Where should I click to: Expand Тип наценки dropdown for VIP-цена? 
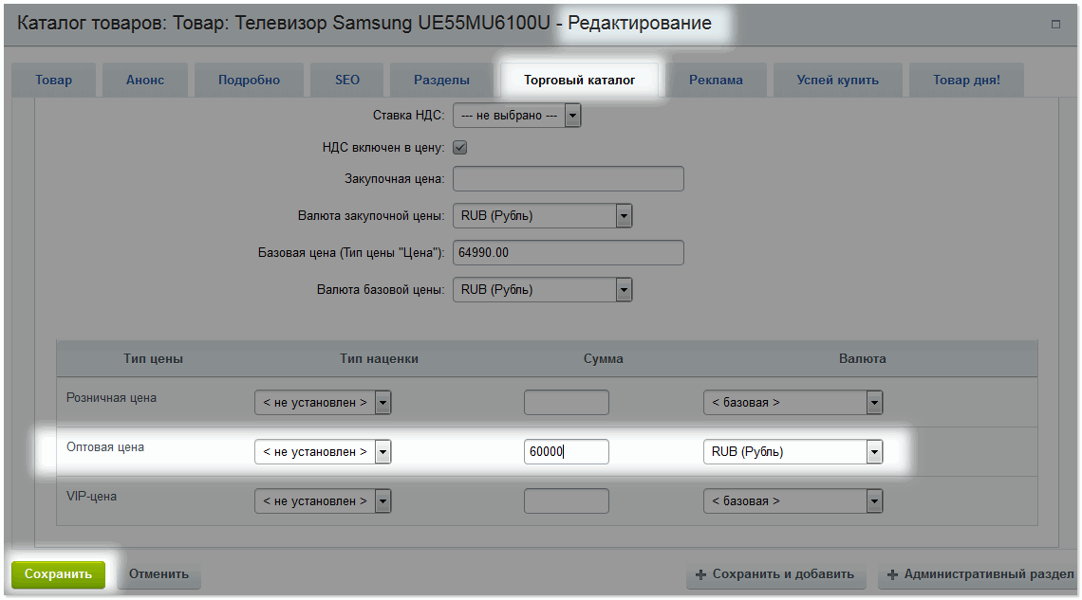click(x=323, y=501)
